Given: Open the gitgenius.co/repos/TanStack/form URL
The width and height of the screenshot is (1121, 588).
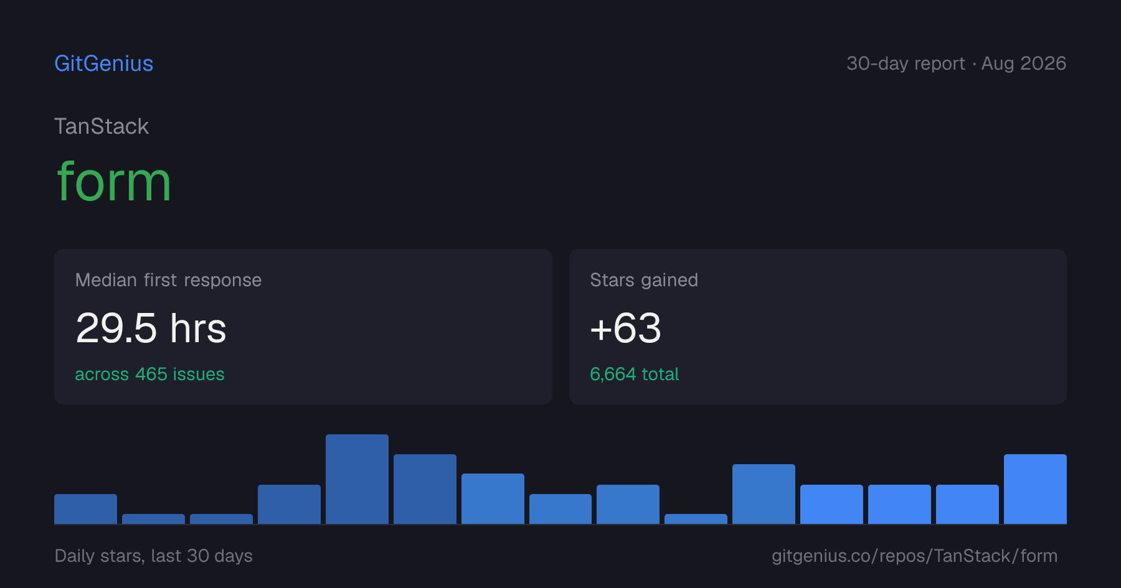Looking at the screenshot, I should [x=914, y=556].
